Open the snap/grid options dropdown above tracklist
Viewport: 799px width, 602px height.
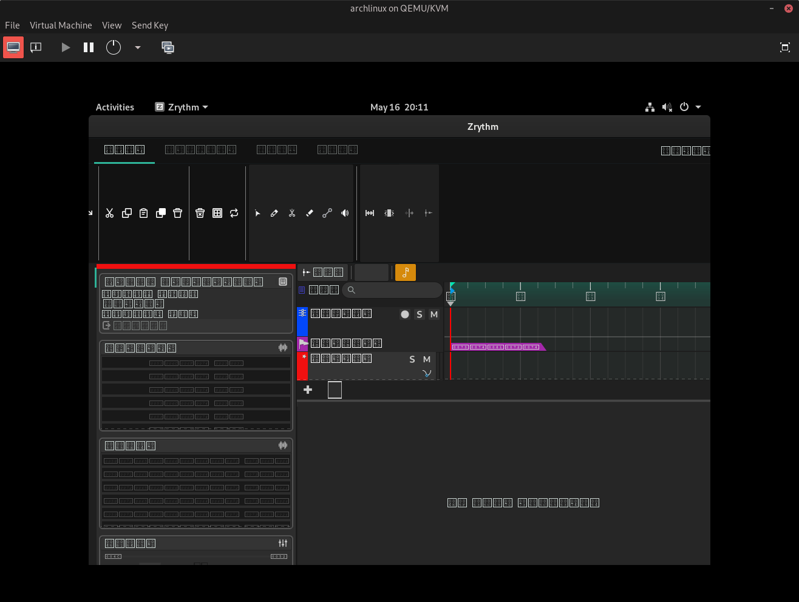click(x=323, y=272)
